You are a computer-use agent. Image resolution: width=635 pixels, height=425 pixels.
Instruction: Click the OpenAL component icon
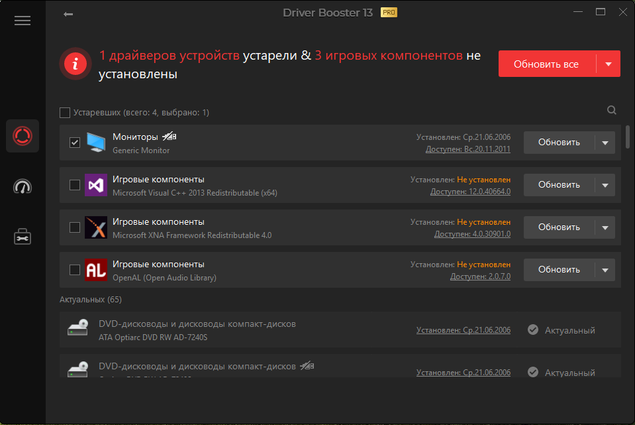[96, 270]
